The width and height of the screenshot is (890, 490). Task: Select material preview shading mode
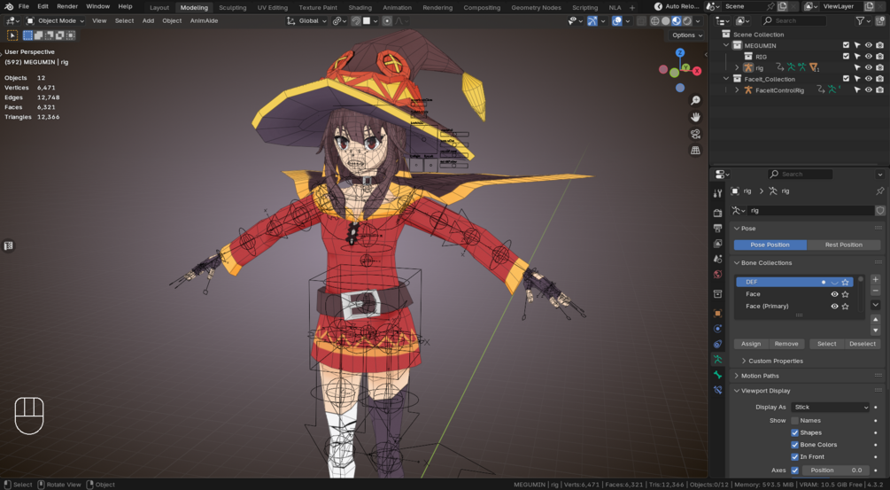pyautogui.click(x=677, y=21)
